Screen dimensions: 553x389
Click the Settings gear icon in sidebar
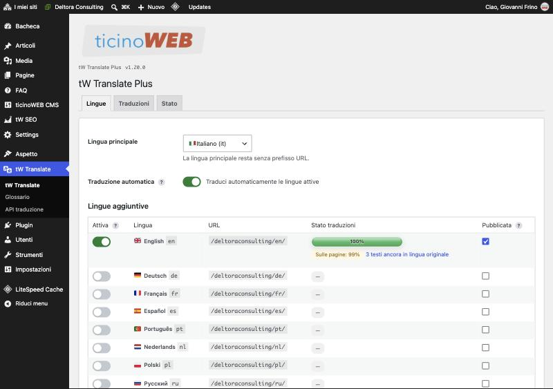pyautogui.click(x=8, y=135)
